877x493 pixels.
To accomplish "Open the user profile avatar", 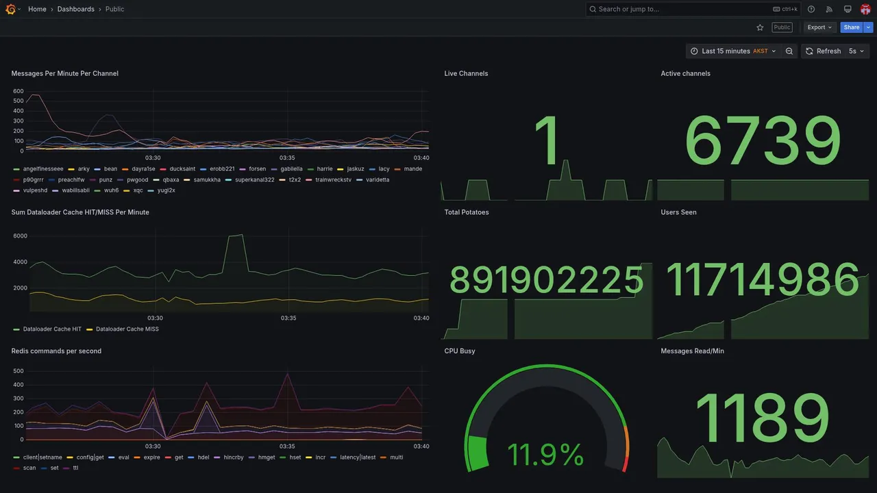I will coord(865,9).
